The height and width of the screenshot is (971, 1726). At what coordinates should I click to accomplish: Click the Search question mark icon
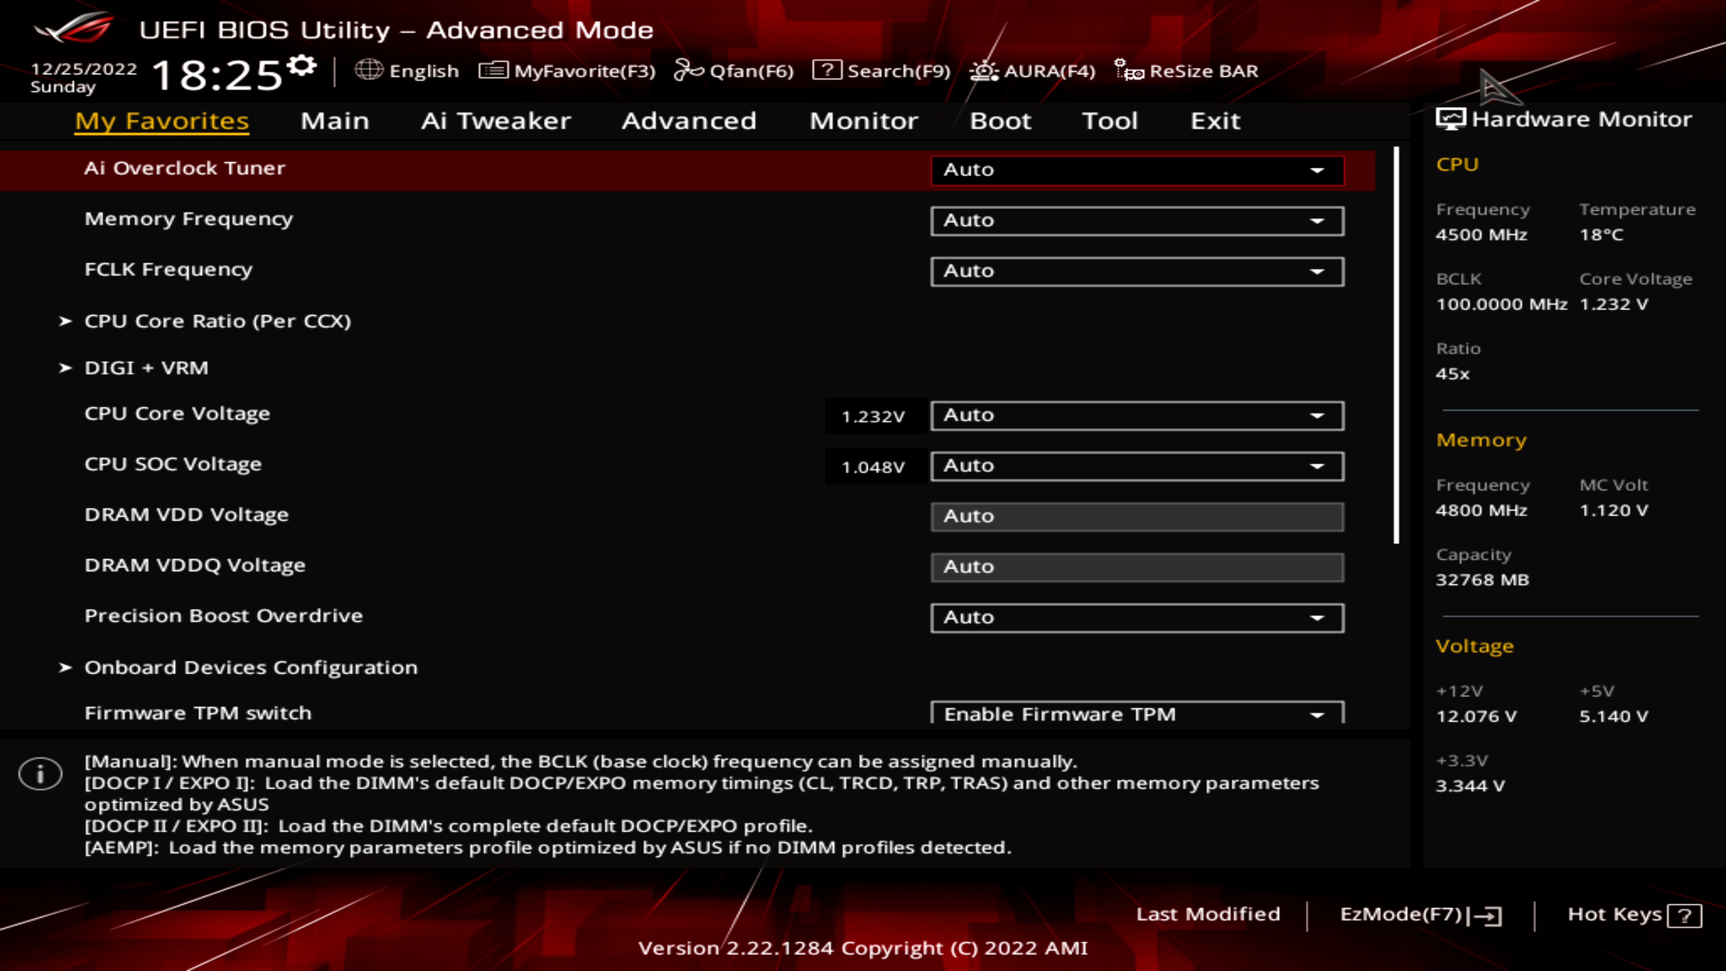pyautogui.click(x=827, y=70)
